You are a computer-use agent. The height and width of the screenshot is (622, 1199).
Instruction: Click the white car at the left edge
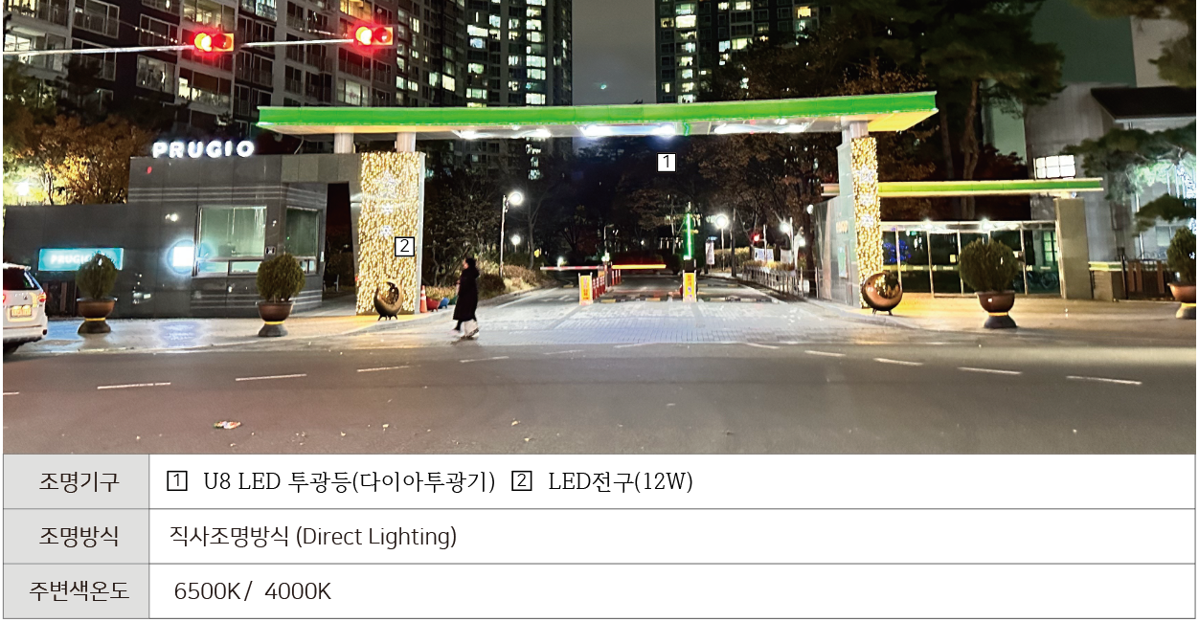(x=24, y=308)
